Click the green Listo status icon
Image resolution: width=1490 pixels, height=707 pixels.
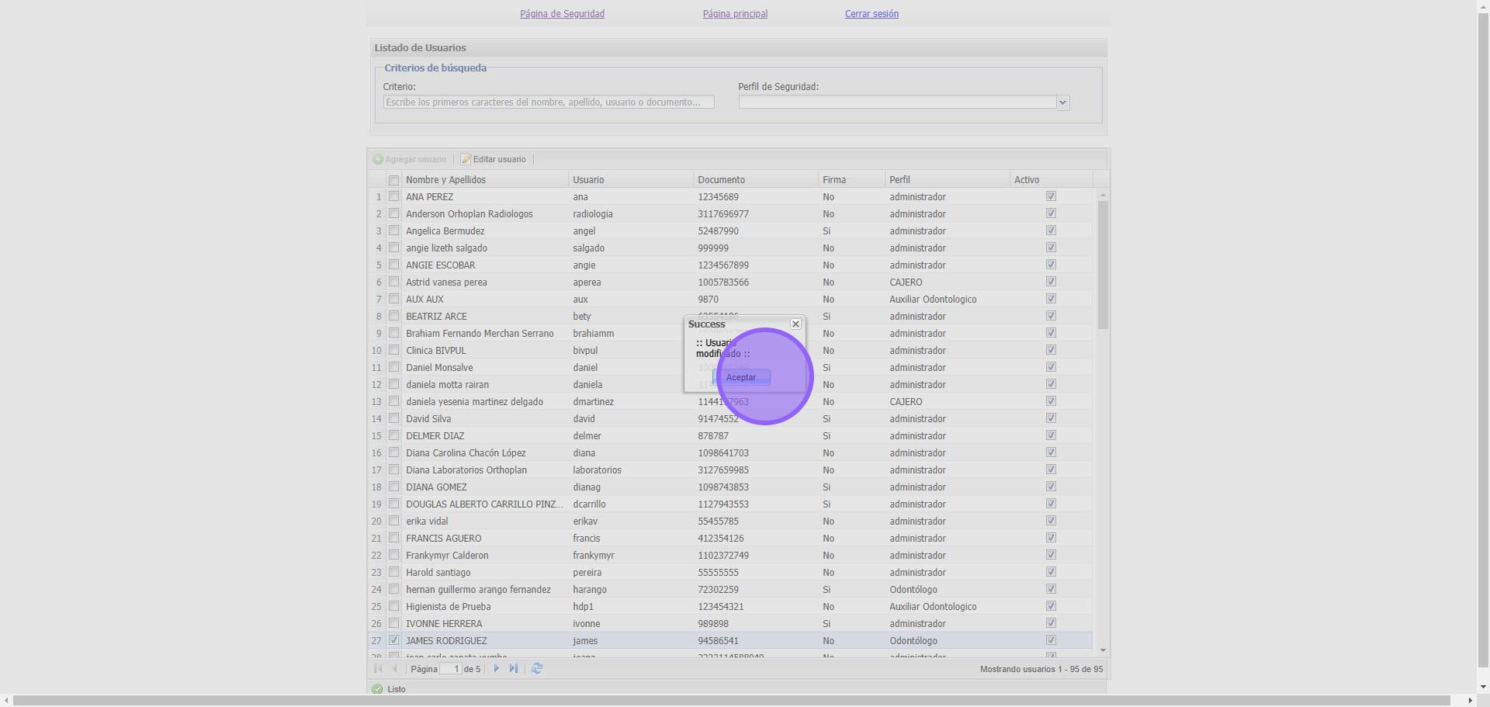tap(377, 689)
